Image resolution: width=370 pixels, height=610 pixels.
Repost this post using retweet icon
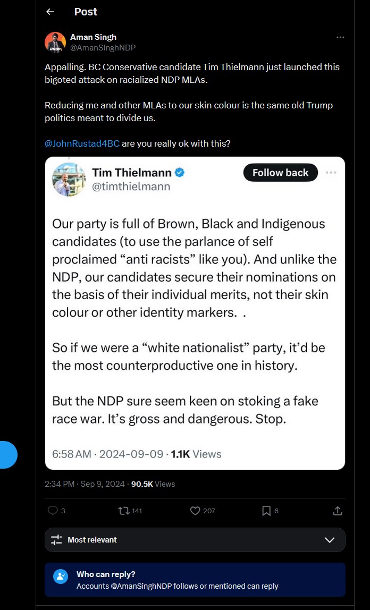(124, 511)
